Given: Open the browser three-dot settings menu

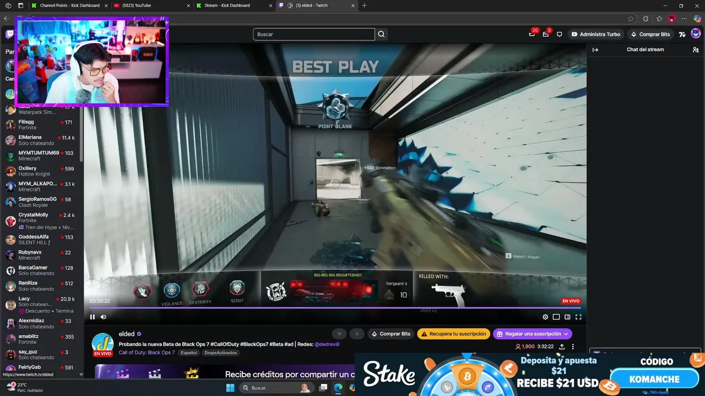Looking at the screenshot, I should [684, 19].
